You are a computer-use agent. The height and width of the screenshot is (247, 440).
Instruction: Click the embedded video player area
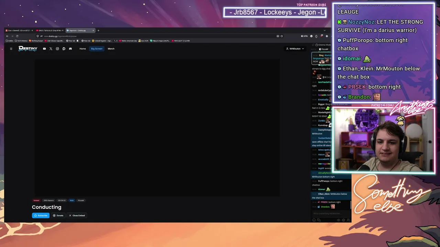pos(157,128)
